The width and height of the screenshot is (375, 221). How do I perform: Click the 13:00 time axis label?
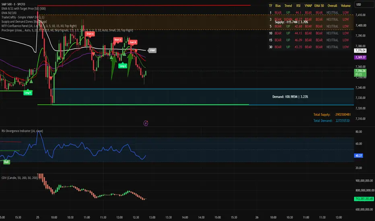(152, 217)
